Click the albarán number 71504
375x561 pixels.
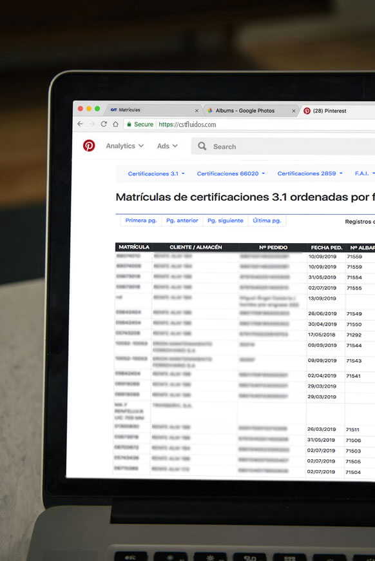(x=353, y=472)
